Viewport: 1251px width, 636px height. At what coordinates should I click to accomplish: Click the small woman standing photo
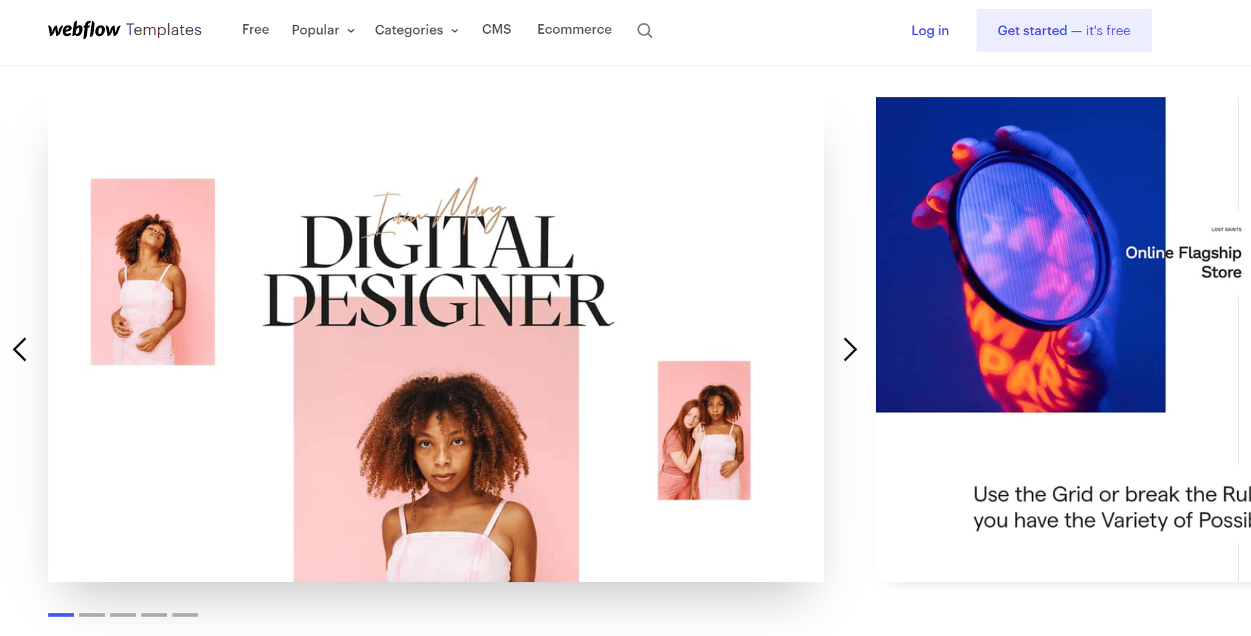point(153,272)
